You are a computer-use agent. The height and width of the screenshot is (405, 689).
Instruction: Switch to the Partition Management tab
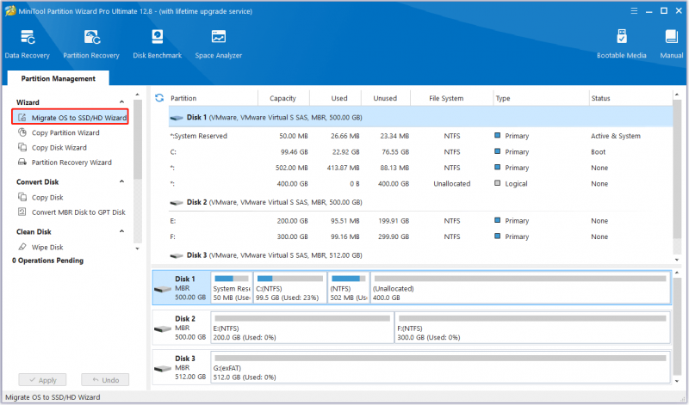click(x=58, y=78)
